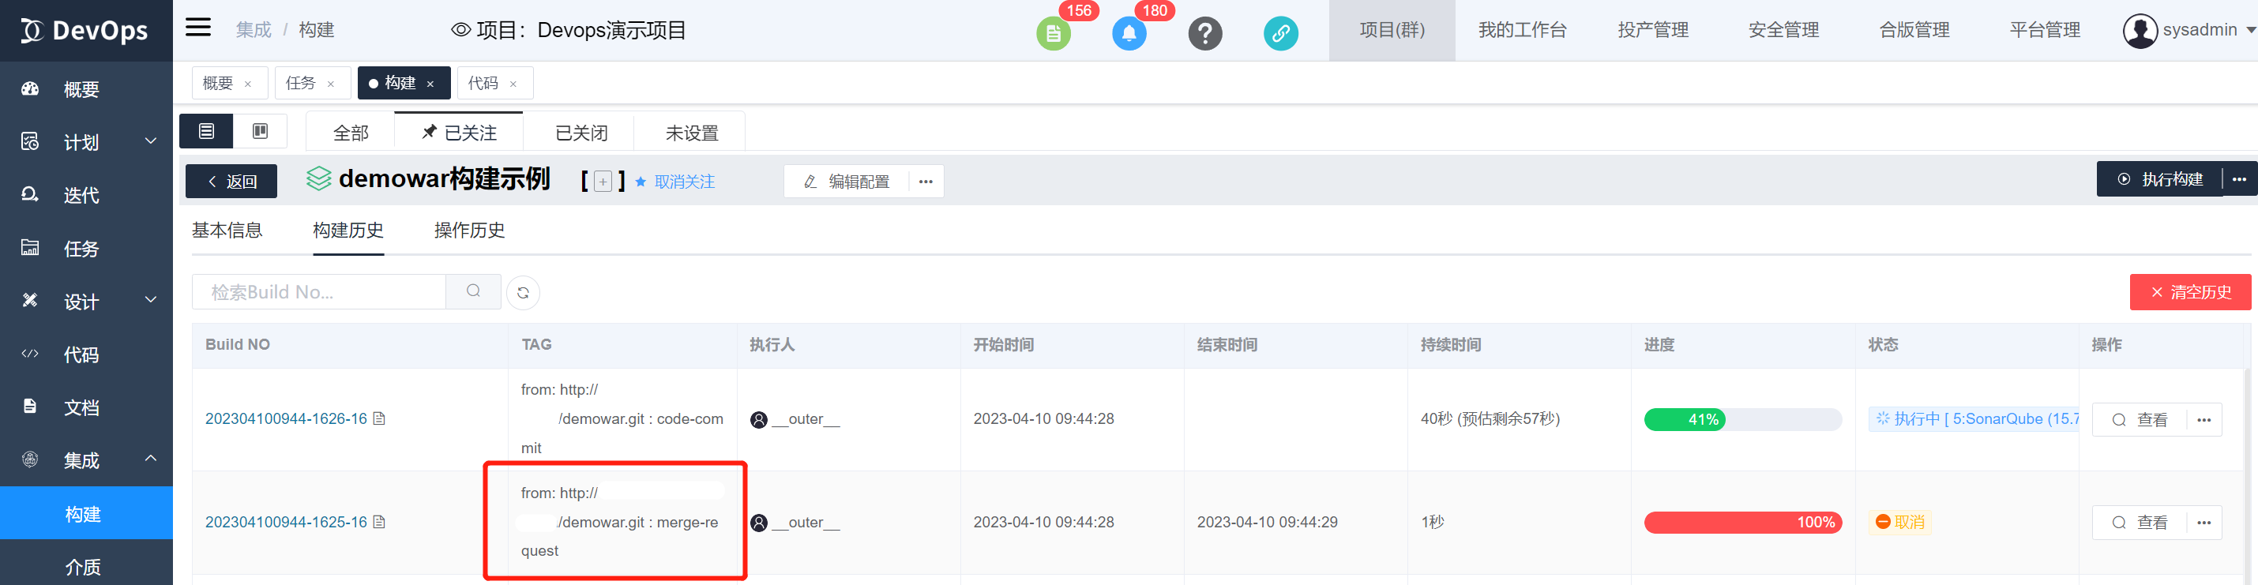Open sysadmin user dropdown

(x=2188, y=31)
